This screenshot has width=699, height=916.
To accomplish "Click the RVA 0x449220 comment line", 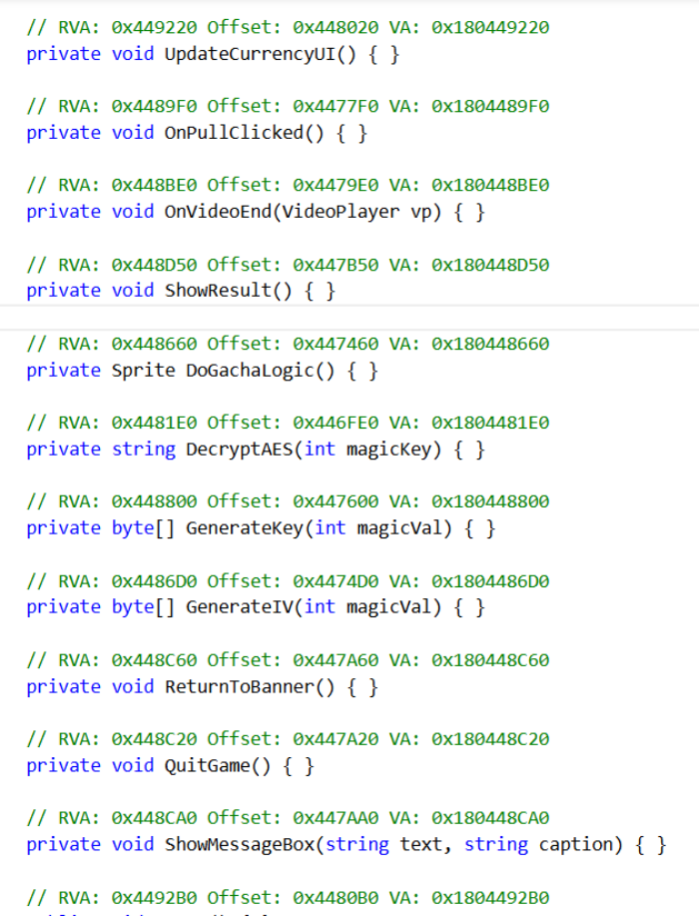I will [x=288, y=27].
